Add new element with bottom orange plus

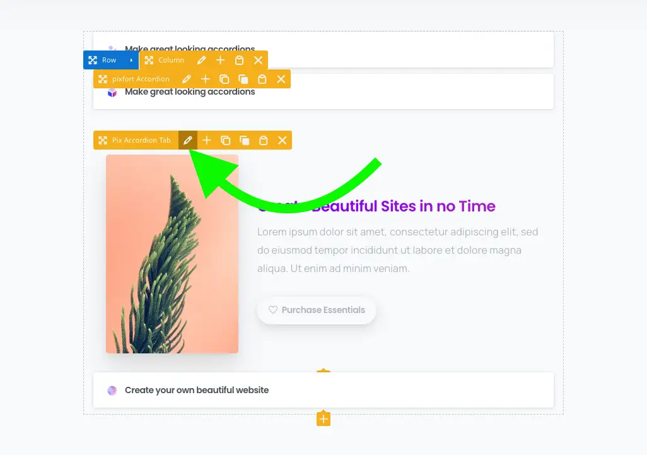point(323,419)
